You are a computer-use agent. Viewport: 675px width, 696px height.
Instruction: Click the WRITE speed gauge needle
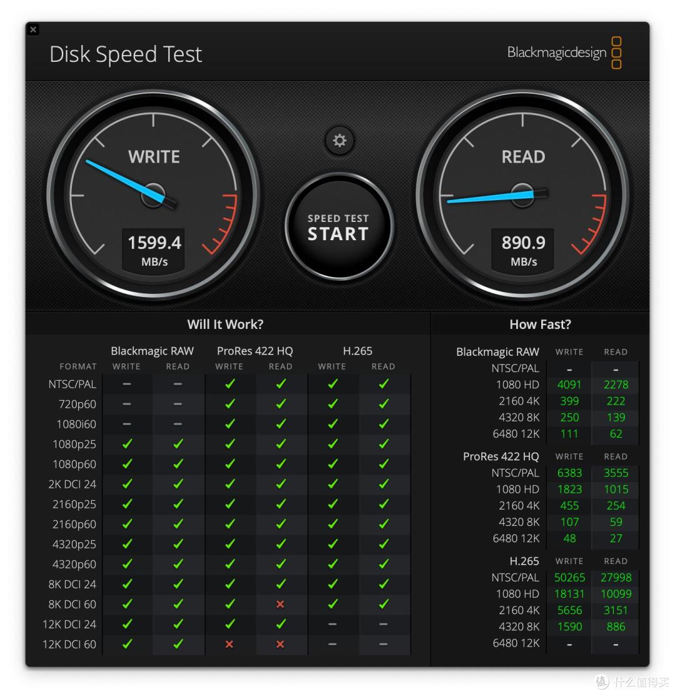click(x=126, y=181)
